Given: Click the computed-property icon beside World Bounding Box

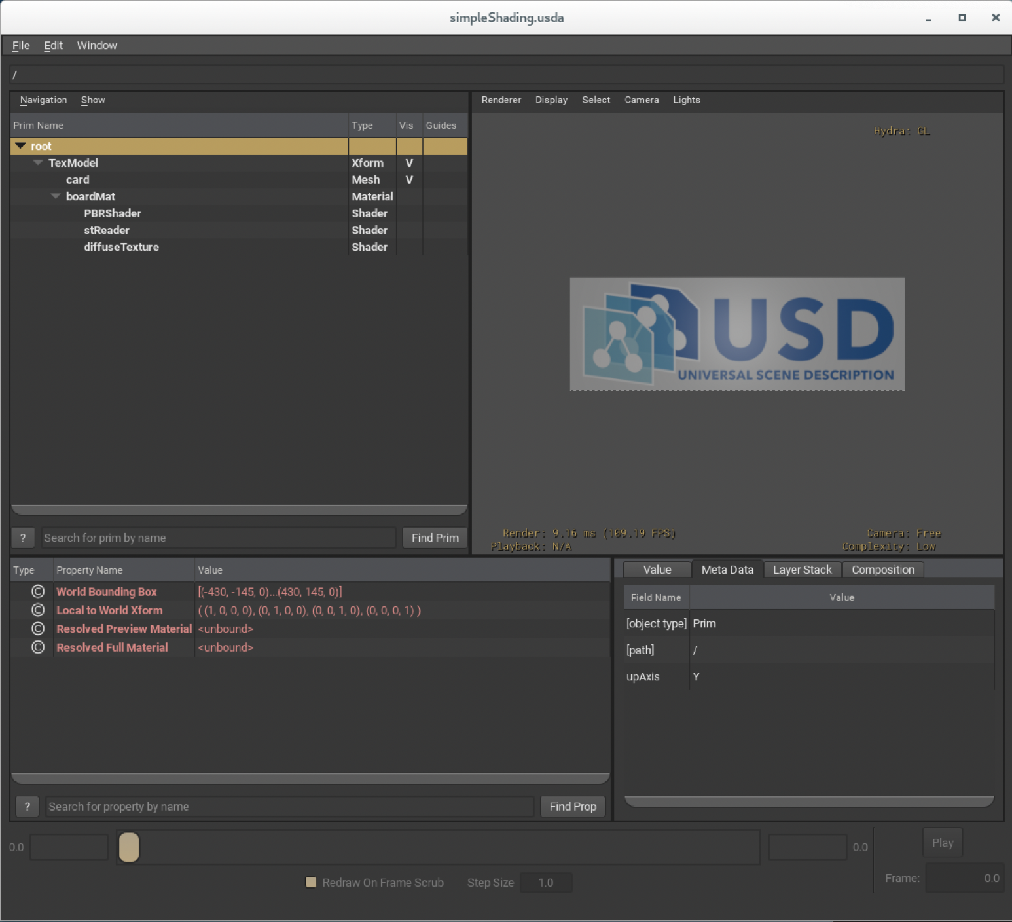Looking at the screenshot, I should [x=38, y=591].
